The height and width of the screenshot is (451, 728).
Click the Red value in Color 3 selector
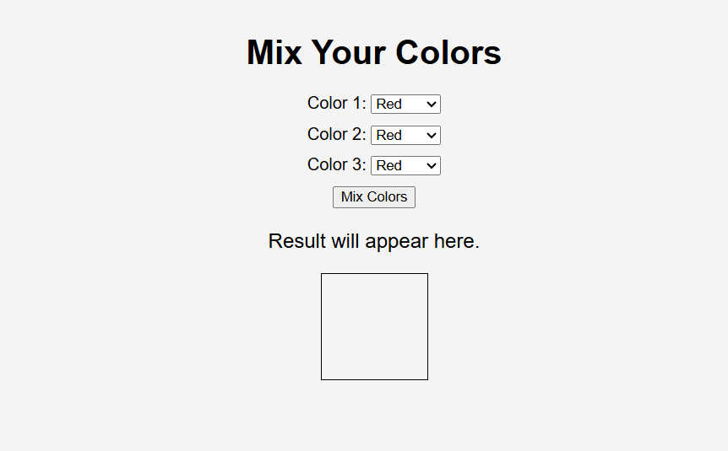click(389, 165)
